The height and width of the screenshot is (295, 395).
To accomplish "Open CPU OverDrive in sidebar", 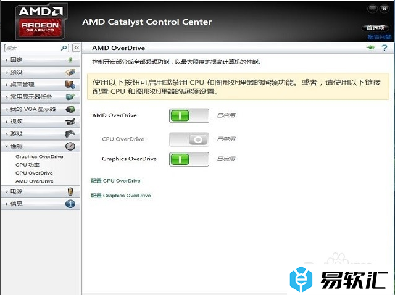I will coord(34,173).
